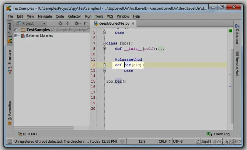Click the PyCharm icon in title bar
Image resolution: width=247 pixels, height=150 pixels.
pos(9,8)
